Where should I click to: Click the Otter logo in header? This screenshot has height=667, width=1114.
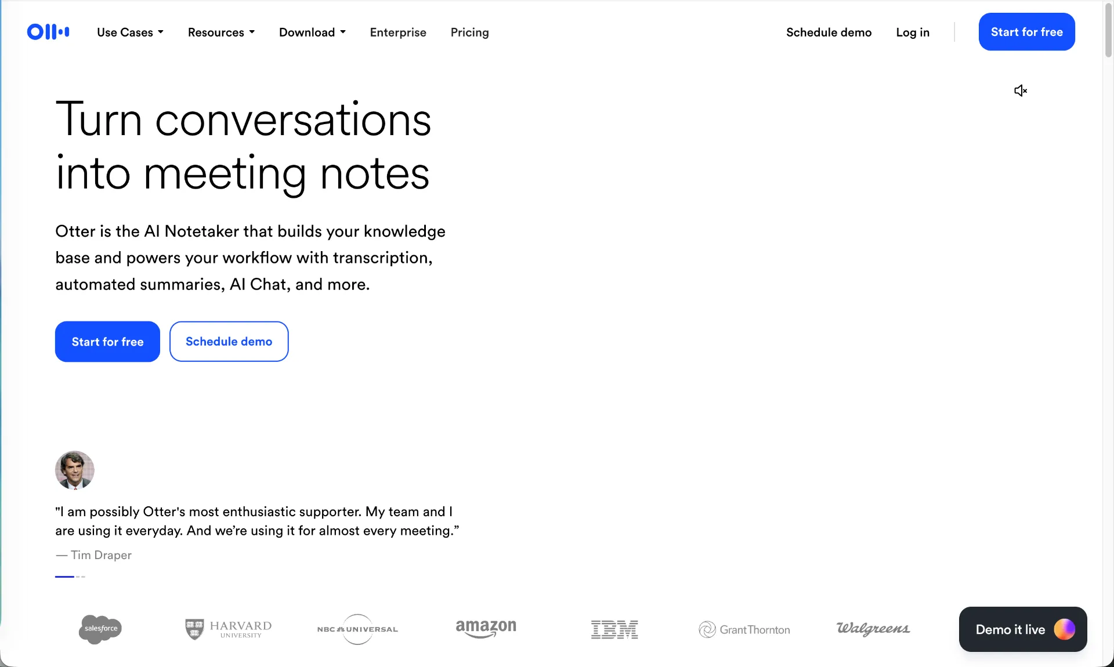pos(48,32)
